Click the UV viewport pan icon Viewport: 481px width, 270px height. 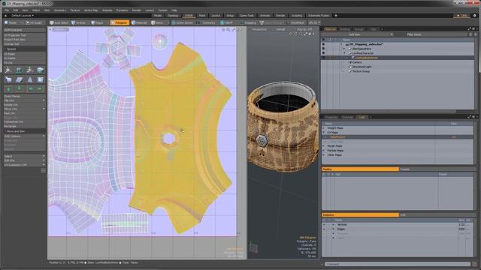tap(224, 30)
